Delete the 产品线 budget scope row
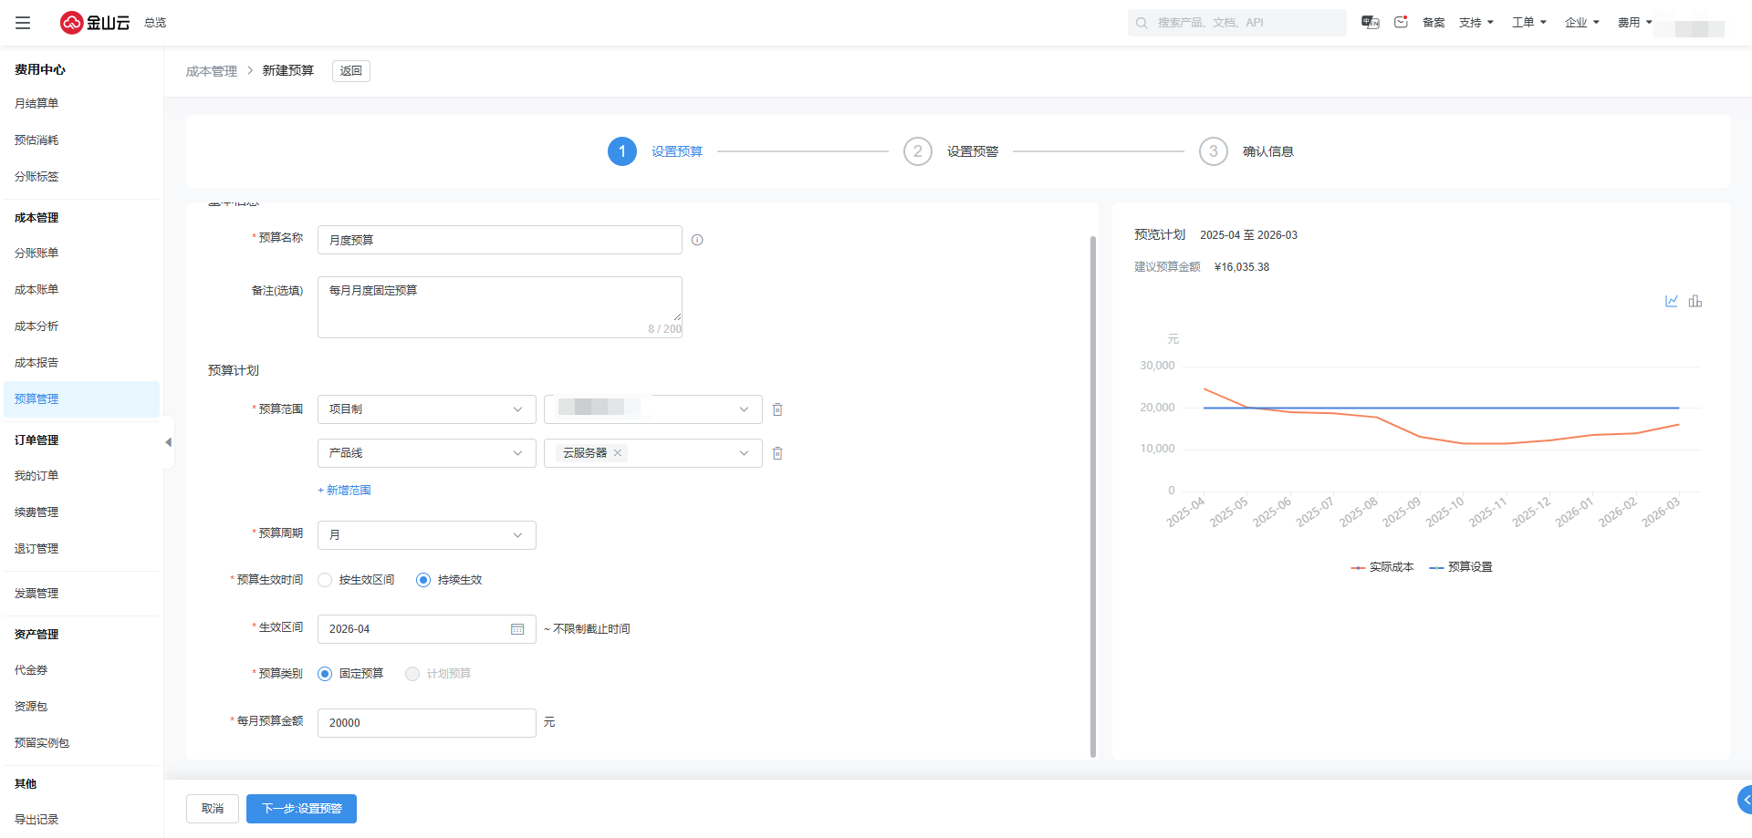Screen dimensions: 1752x838 coord(777,453)
